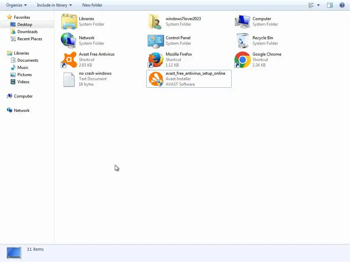
Task: Select Computer in the navigation pane
Action: [23, 96]
